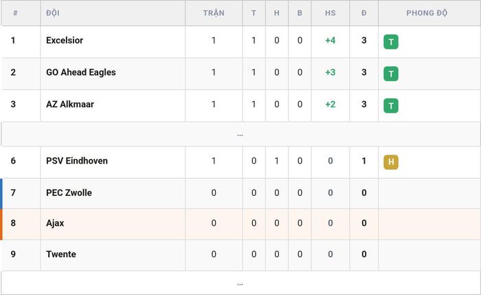Expand hidden rows below Twente
The width and height of the screenshot is (481, 295).
click(240, 283)
